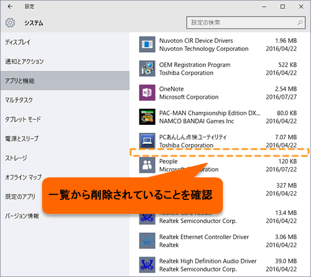Select the People entry name
This screenshot has height=277, width=311.
point(169,161)
